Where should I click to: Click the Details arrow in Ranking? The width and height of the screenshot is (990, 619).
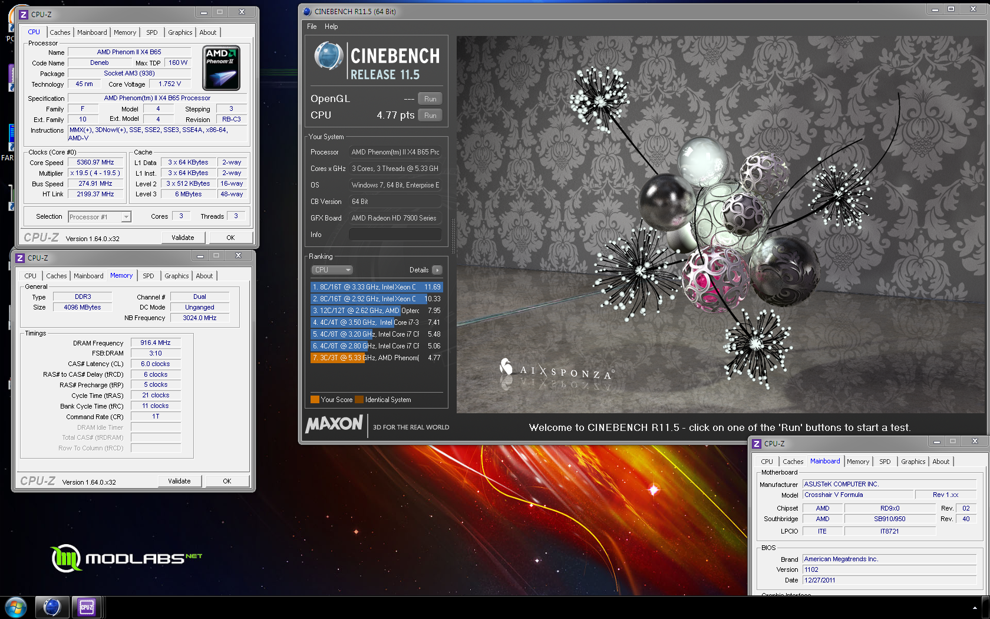pos(437,270)
